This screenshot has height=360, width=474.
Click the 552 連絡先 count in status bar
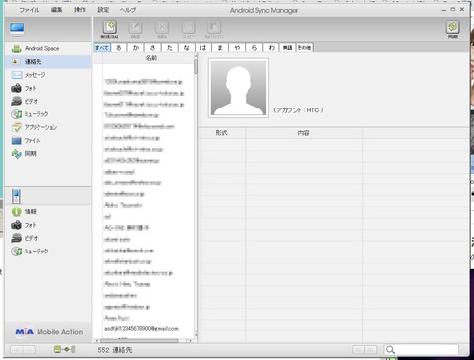point(115,350)
